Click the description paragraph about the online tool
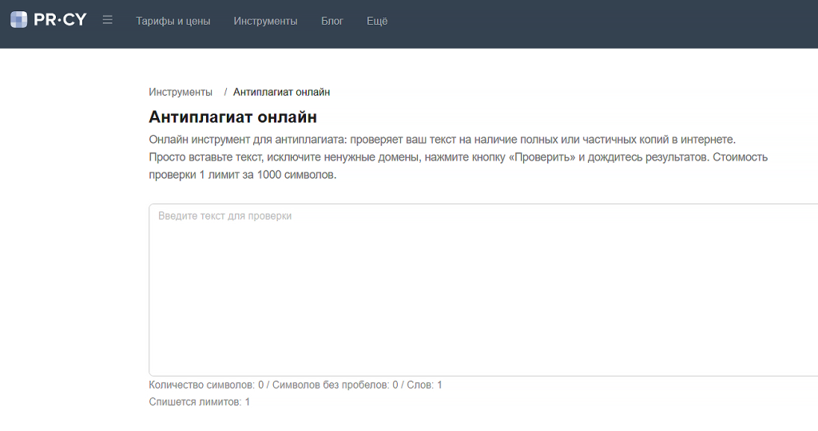 click(x=458, y=157)
